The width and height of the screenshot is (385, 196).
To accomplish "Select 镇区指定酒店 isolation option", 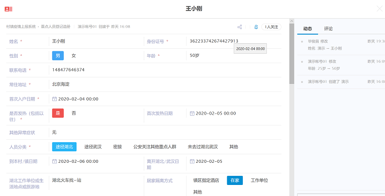I will pyautogui.click(x=206, y=180).
